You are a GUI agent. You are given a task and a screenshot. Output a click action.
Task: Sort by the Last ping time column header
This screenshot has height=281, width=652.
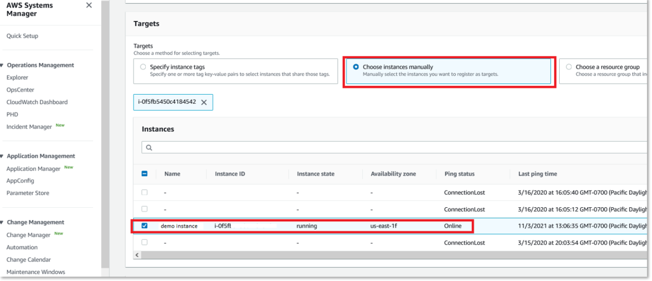coord(537,174)
